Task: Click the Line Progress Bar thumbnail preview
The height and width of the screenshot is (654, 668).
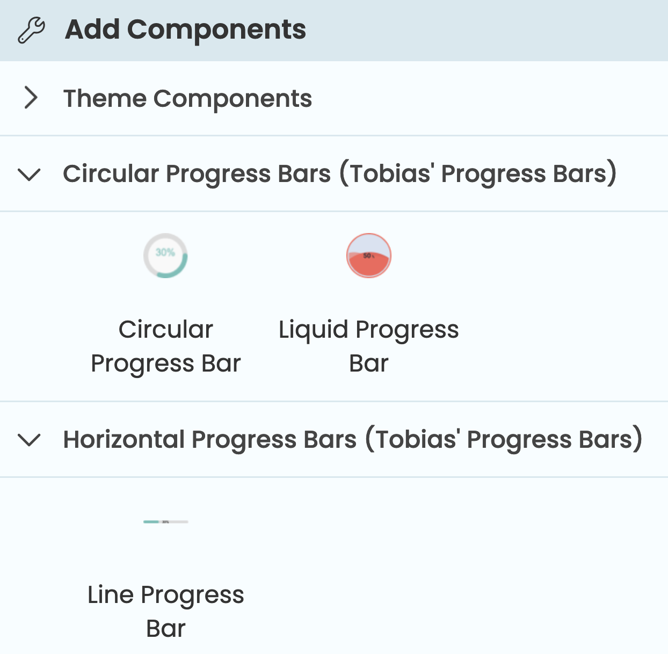Action: tap(165, 521)
